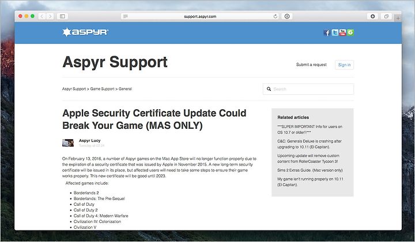415x242 pixels.
Task: Click Civilization V list item
Action: pos(85,227)
